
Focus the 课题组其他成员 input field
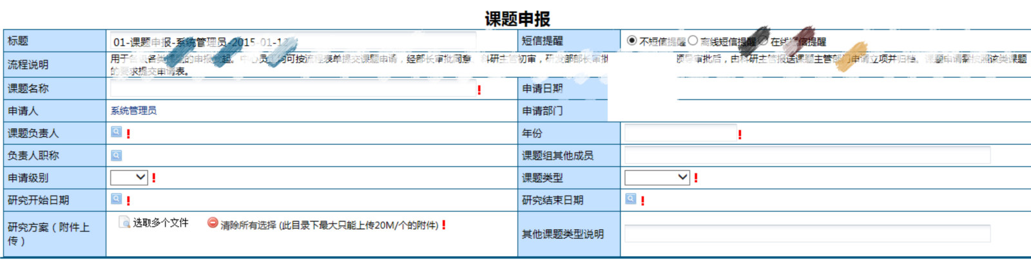(807, 155)
